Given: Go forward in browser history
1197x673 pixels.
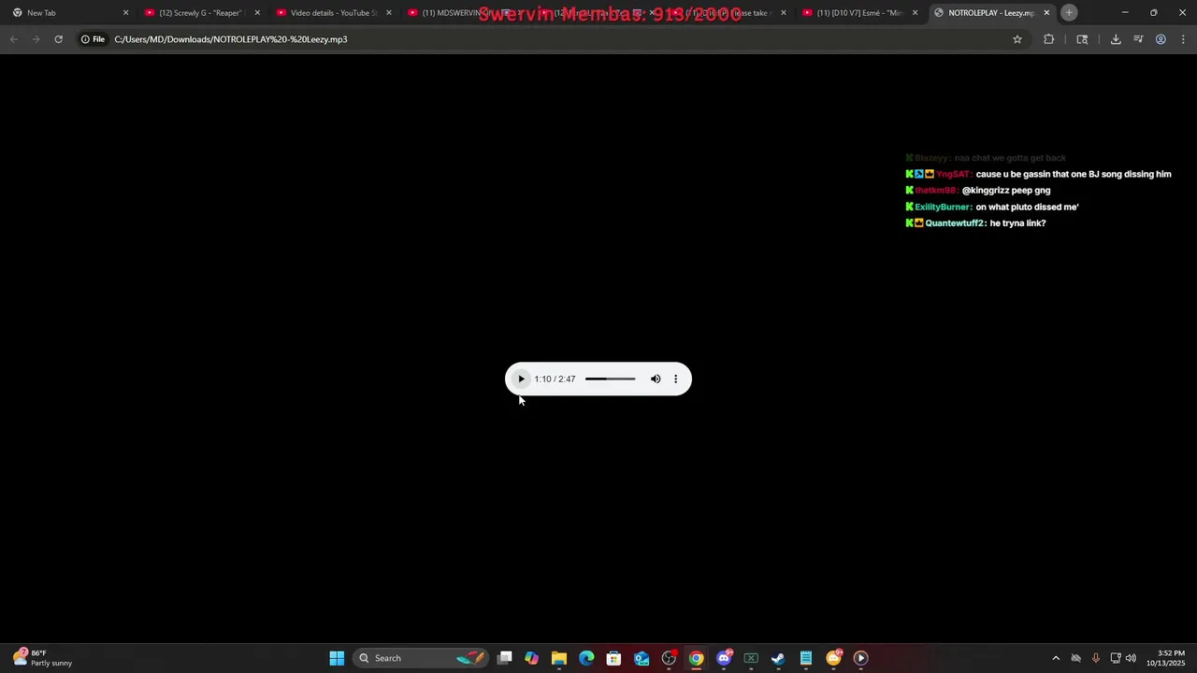Looking at the screenshot, I should 36,39.
